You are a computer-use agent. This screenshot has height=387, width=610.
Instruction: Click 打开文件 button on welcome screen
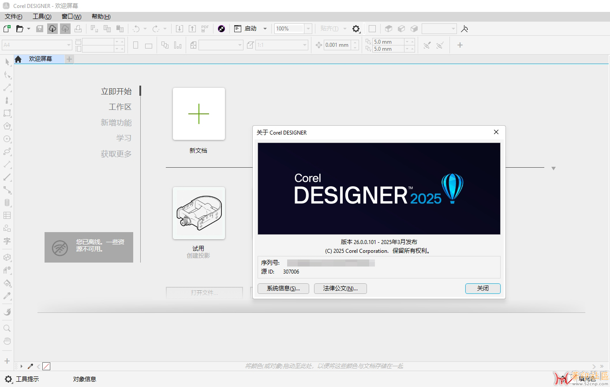coord(204,293)
